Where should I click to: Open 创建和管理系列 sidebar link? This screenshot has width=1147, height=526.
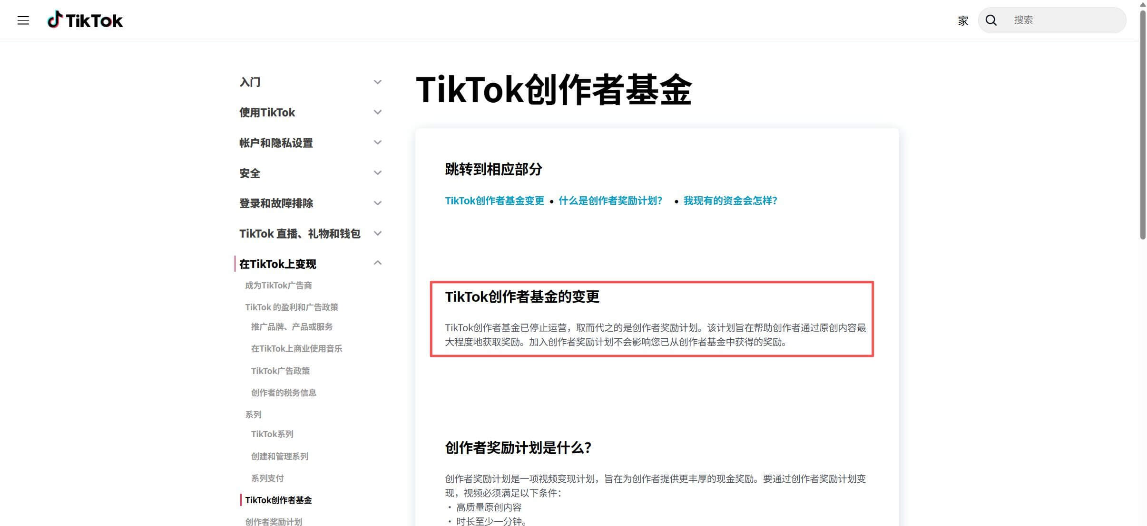coord(280,457)
